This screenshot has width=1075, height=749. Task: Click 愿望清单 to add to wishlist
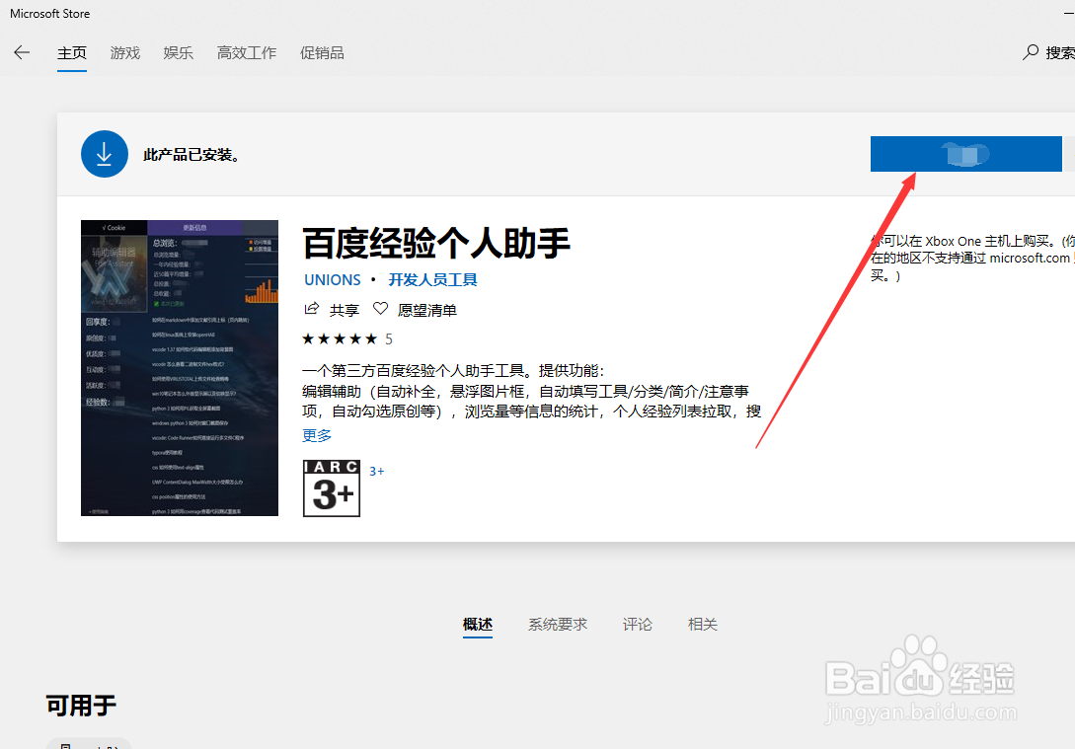[x=427, y=311]
